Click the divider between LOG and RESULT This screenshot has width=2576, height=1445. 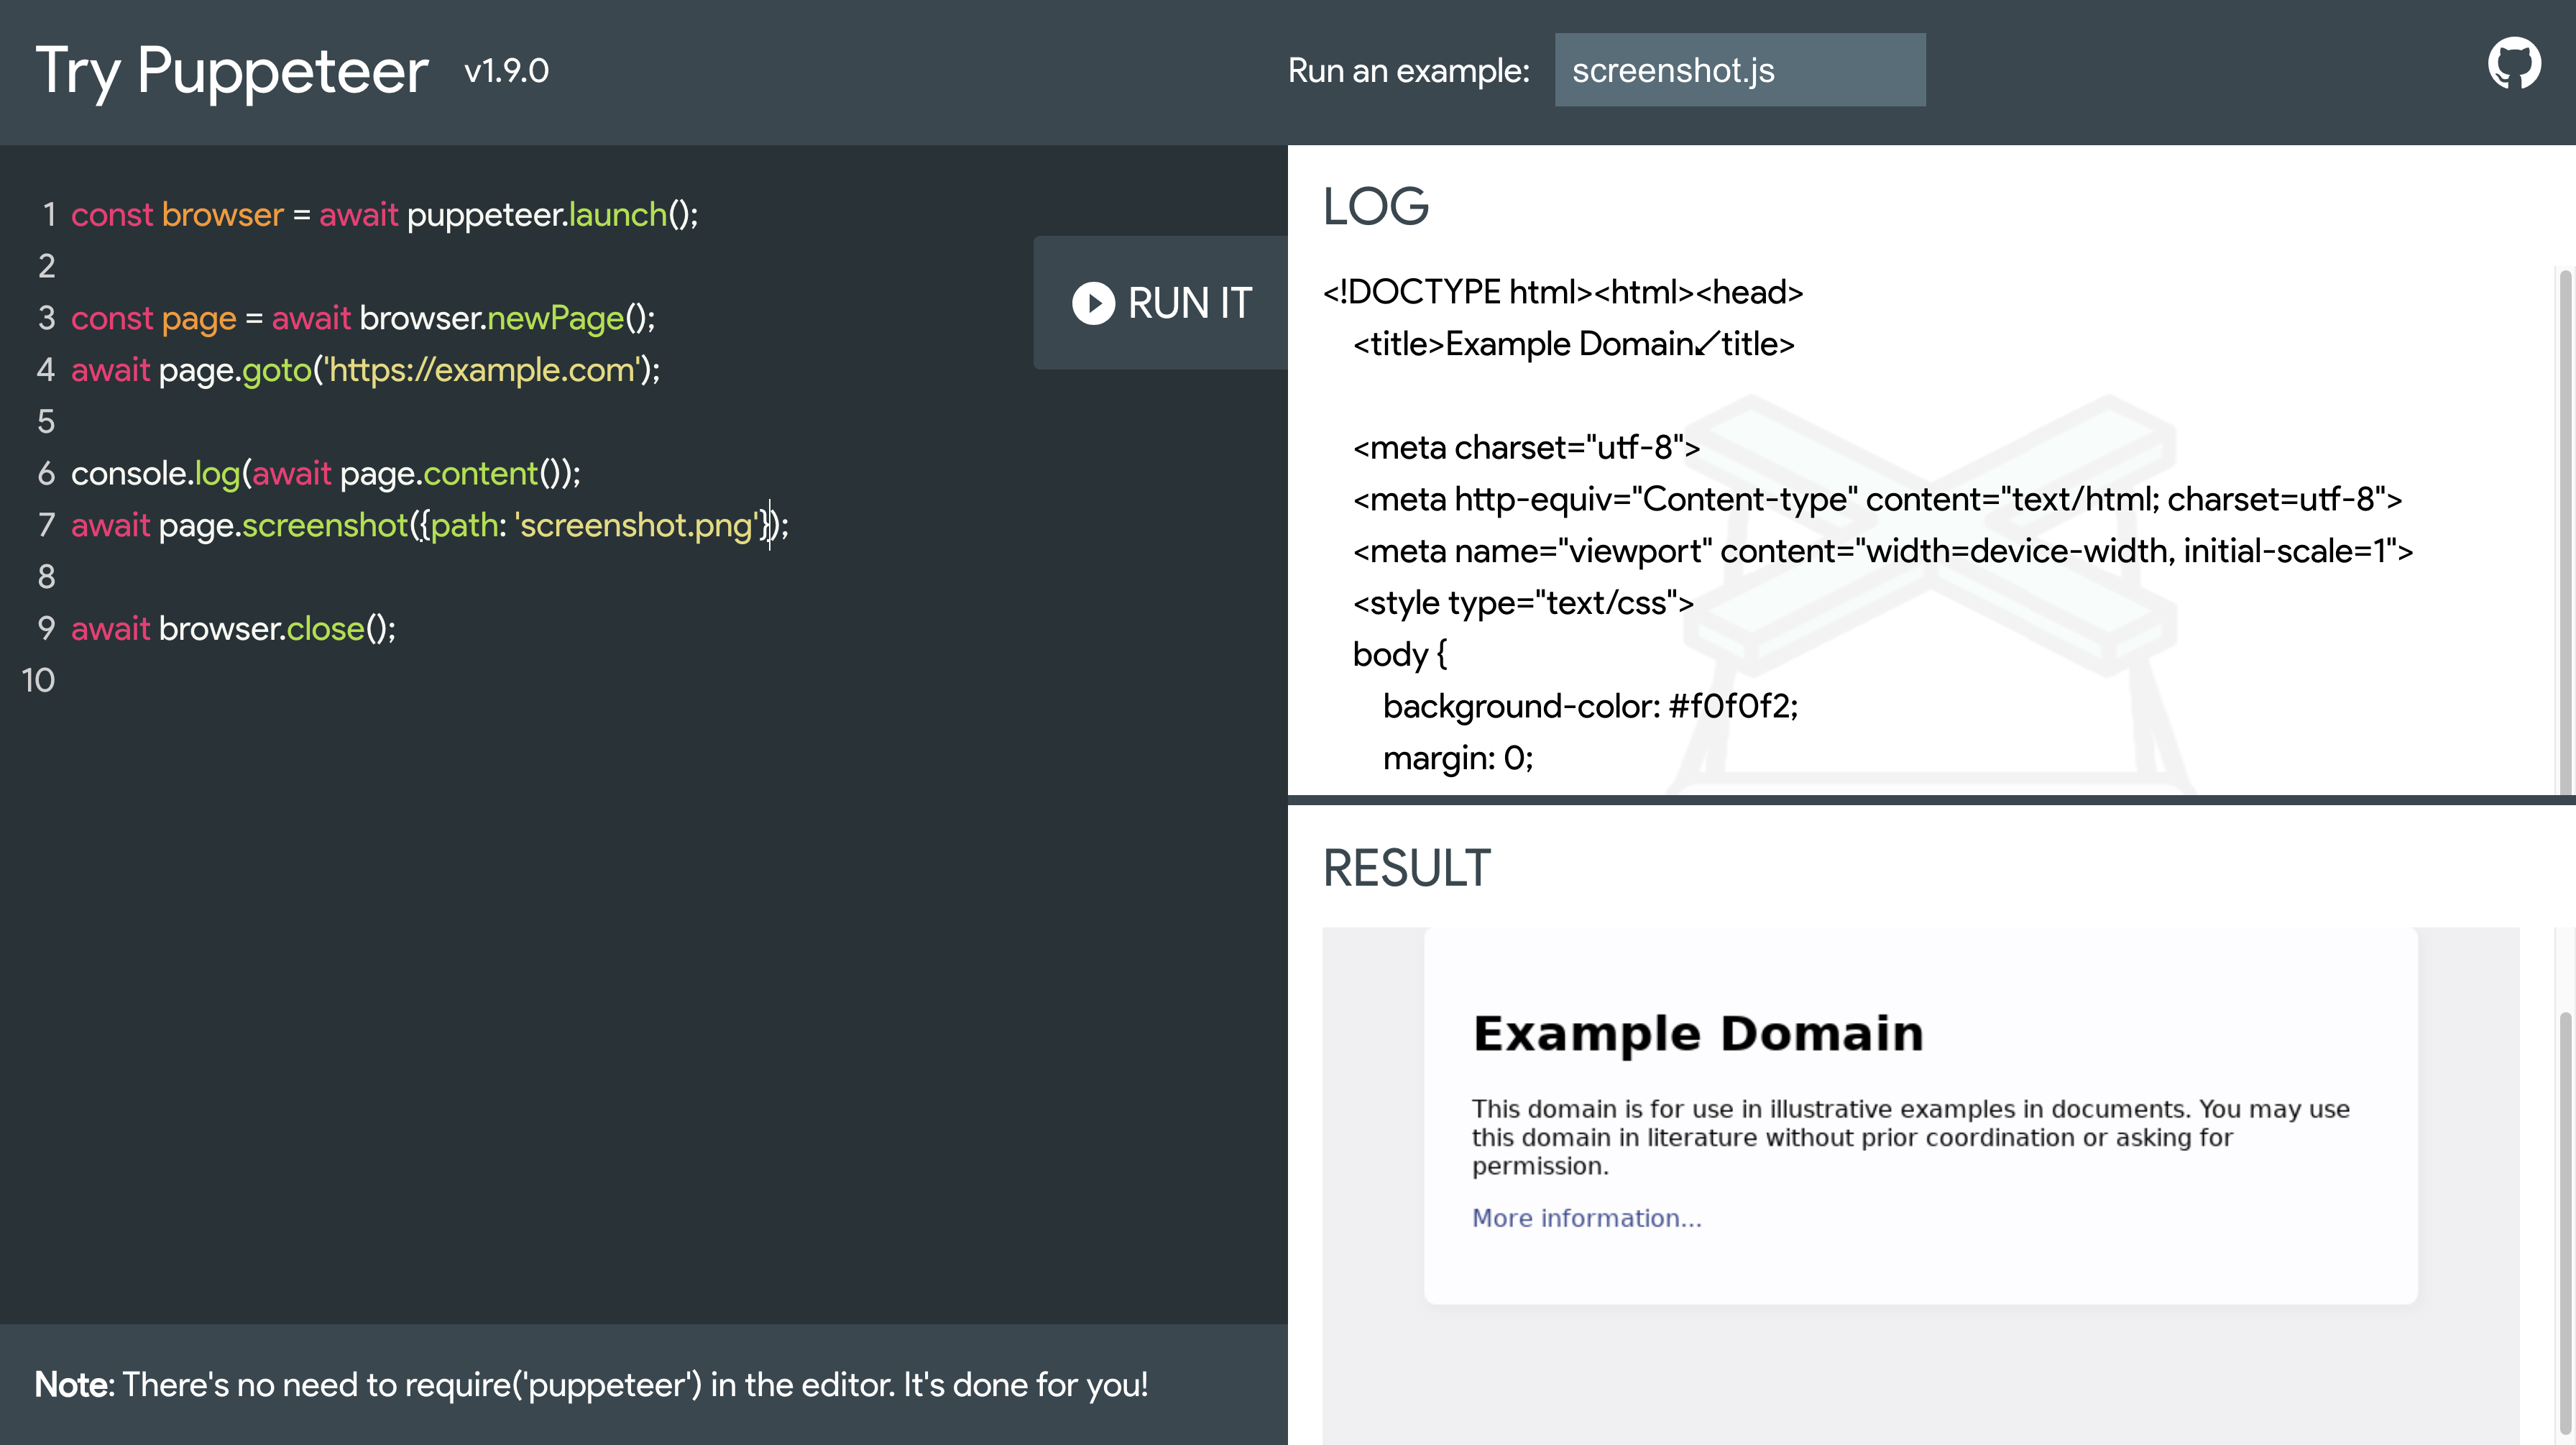1930,800
